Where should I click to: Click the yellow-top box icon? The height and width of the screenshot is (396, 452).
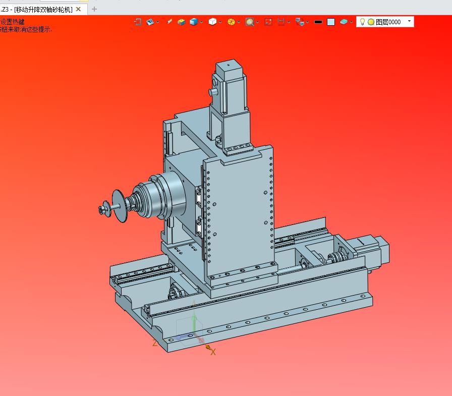181,22
